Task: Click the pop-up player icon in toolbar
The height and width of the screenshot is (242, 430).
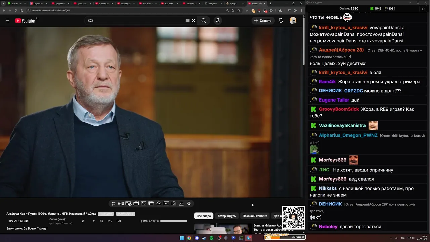Action: [x=151, y=203]
